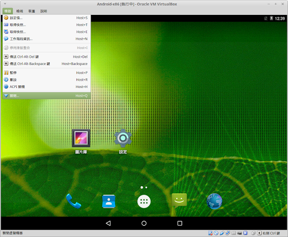
Task: Select the menu entry with shortcut Host+T
Action: click(47, 25)
